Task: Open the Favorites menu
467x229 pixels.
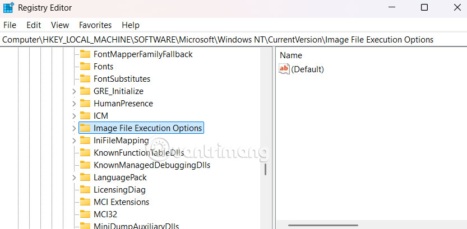Action: click(x=95, y=25)
